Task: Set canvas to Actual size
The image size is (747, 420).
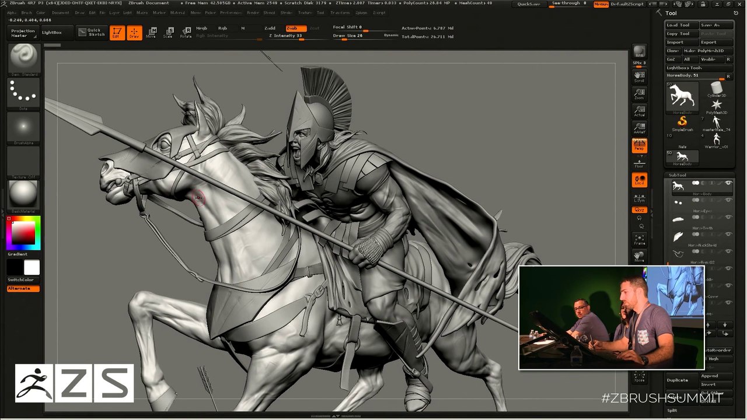Action: pos(640,111)
